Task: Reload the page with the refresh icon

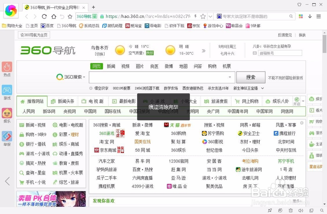Action: point(44,16)
